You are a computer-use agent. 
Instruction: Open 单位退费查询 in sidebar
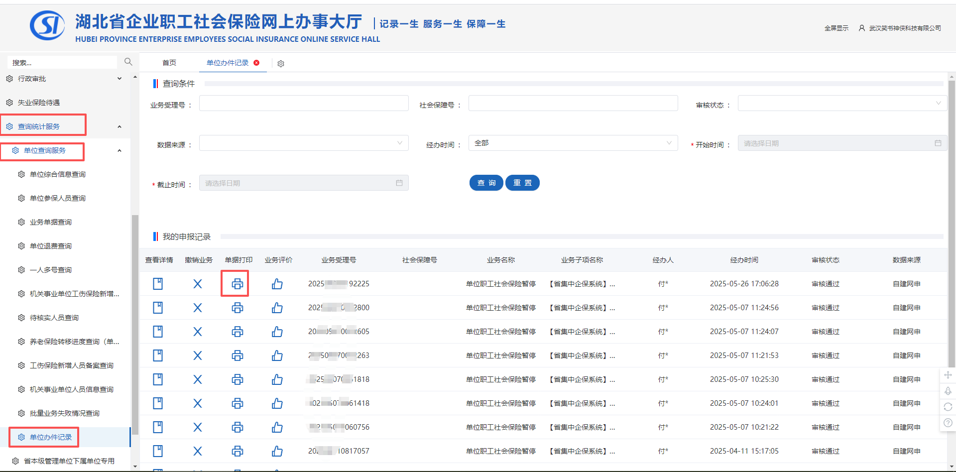pos(51,246)
